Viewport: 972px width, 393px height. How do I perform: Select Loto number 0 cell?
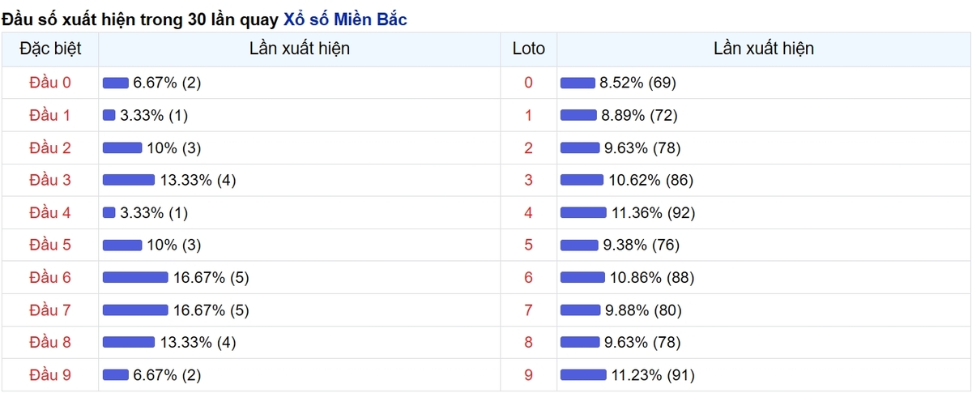click(x=529, y=83)
